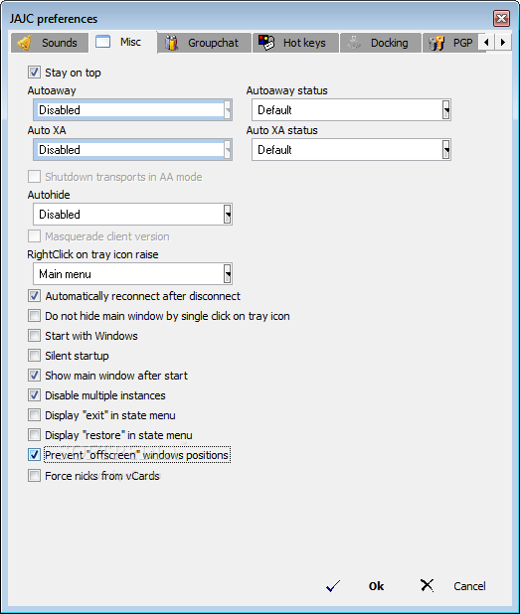Disable Automatically reconnect after disconnect
520x614 pixels.
[34, 296]
